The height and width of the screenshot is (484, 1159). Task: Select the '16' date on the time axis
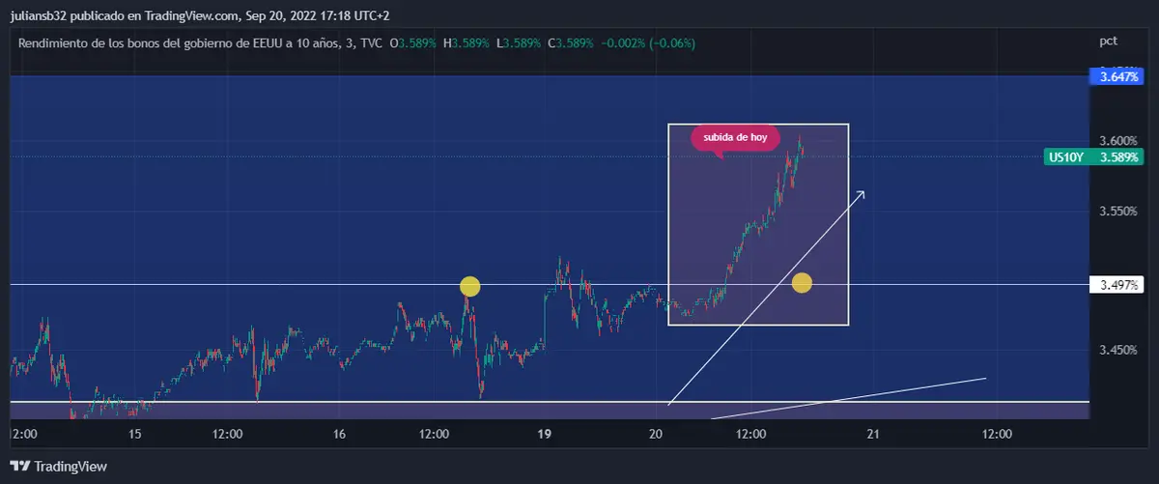(x=339, y=435)
